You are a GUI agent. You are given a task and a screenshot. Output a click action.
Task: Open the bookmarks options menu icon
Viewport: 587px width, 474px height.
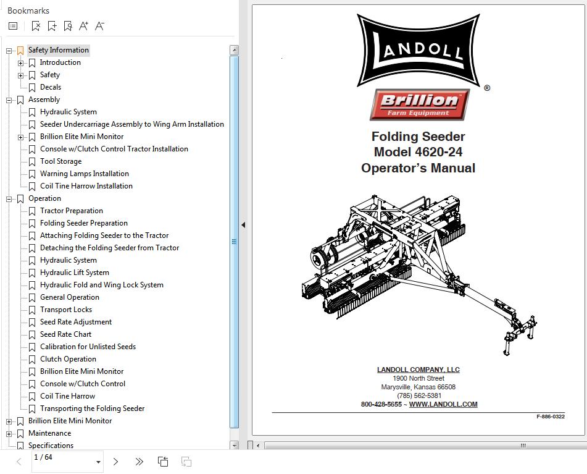click(13, 26)
